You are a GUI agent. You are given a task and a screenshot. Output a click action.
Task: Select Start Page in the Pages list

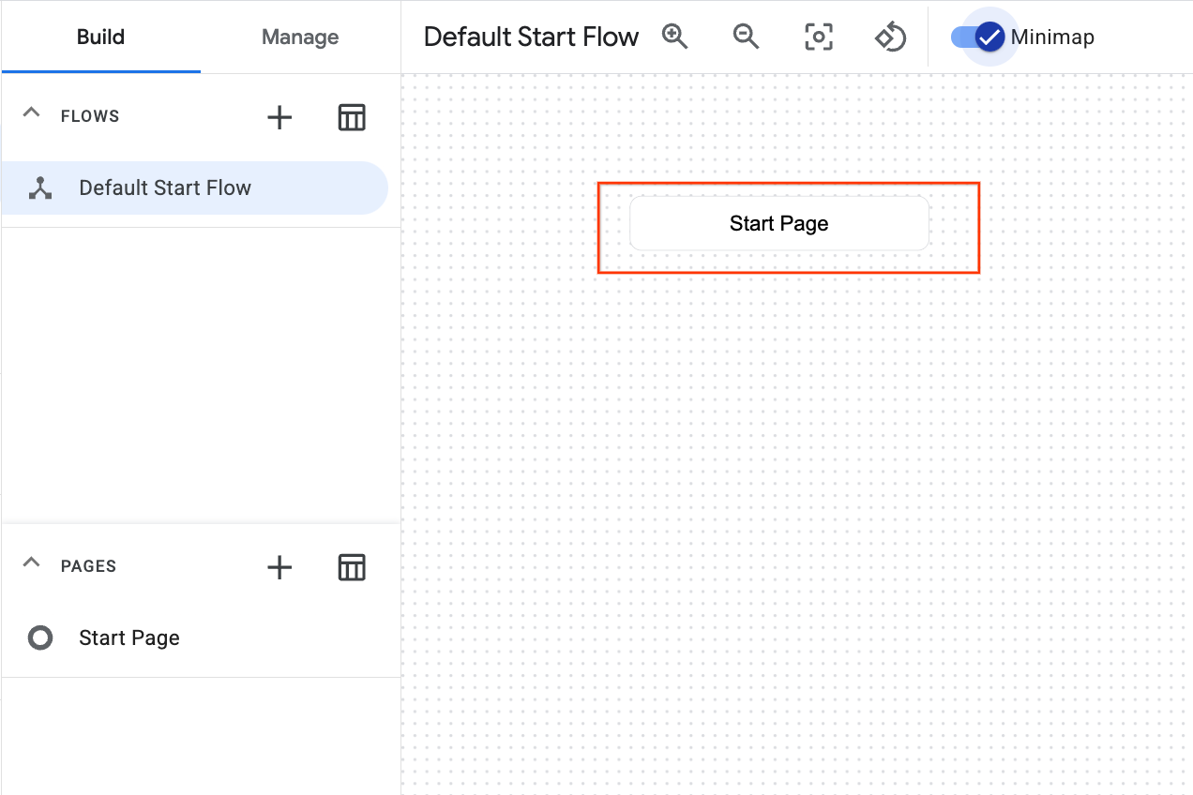tap(201, 638)
